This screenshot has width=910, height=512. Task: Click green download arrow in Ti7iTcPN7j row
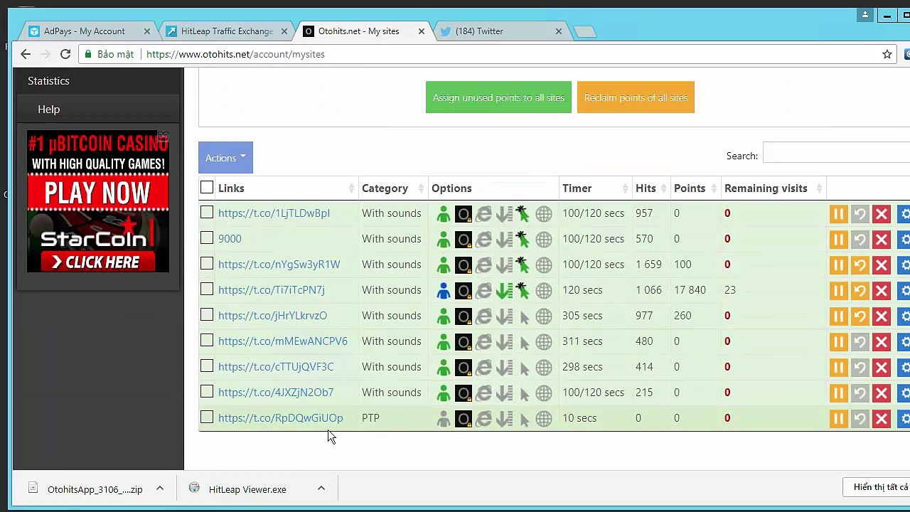504,290
